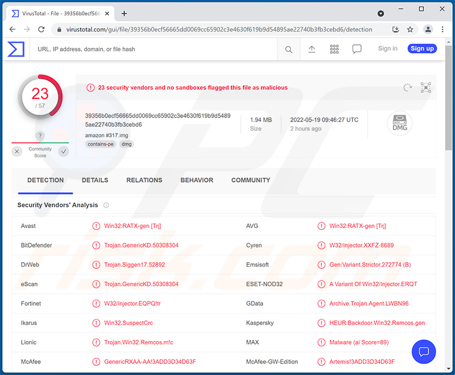
Task: Click the browser forward arrow
Action: tap(26, 29)
